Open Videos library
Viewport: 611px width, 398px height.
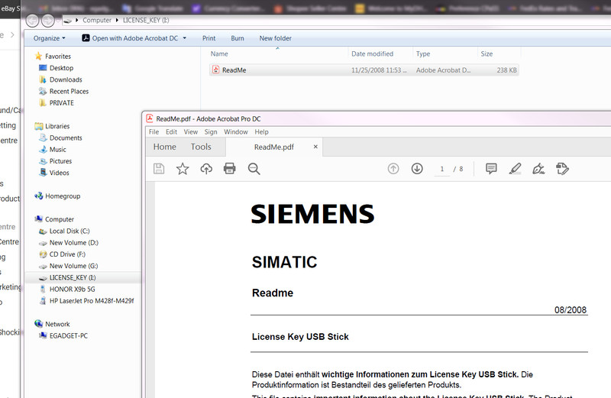(60, 173)
